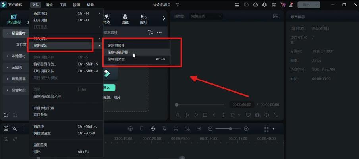
Task: Open the apps grid icon in title bar
Action: 274,5
